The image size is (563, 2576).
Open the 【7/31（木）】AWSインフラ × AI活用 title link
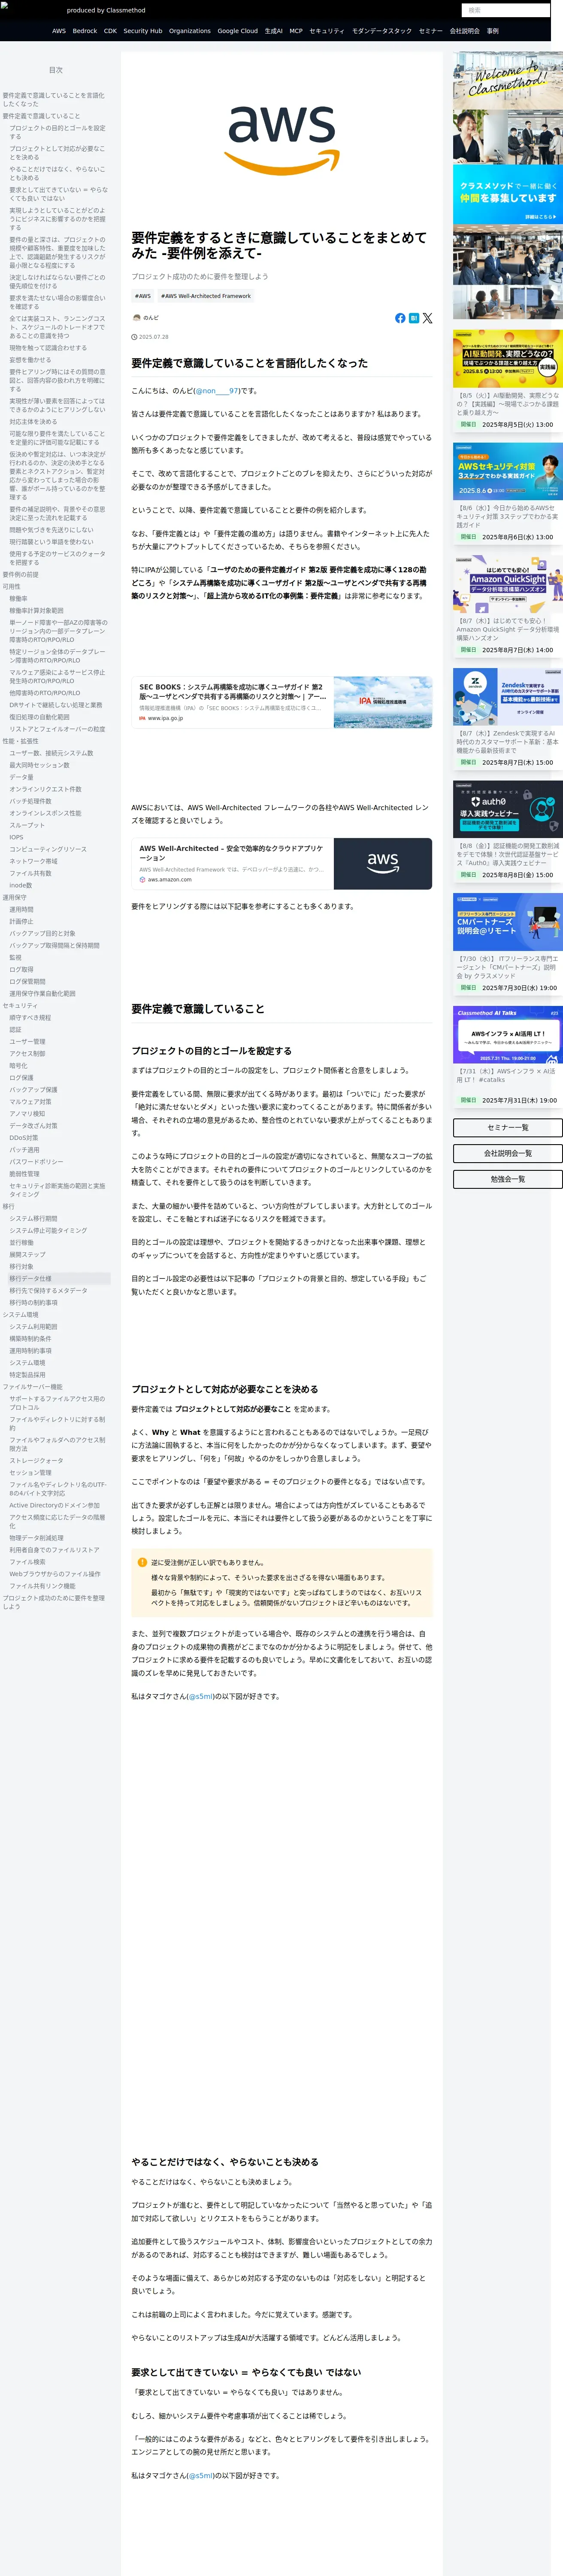pyautogui.click(x=507, y=1075)
